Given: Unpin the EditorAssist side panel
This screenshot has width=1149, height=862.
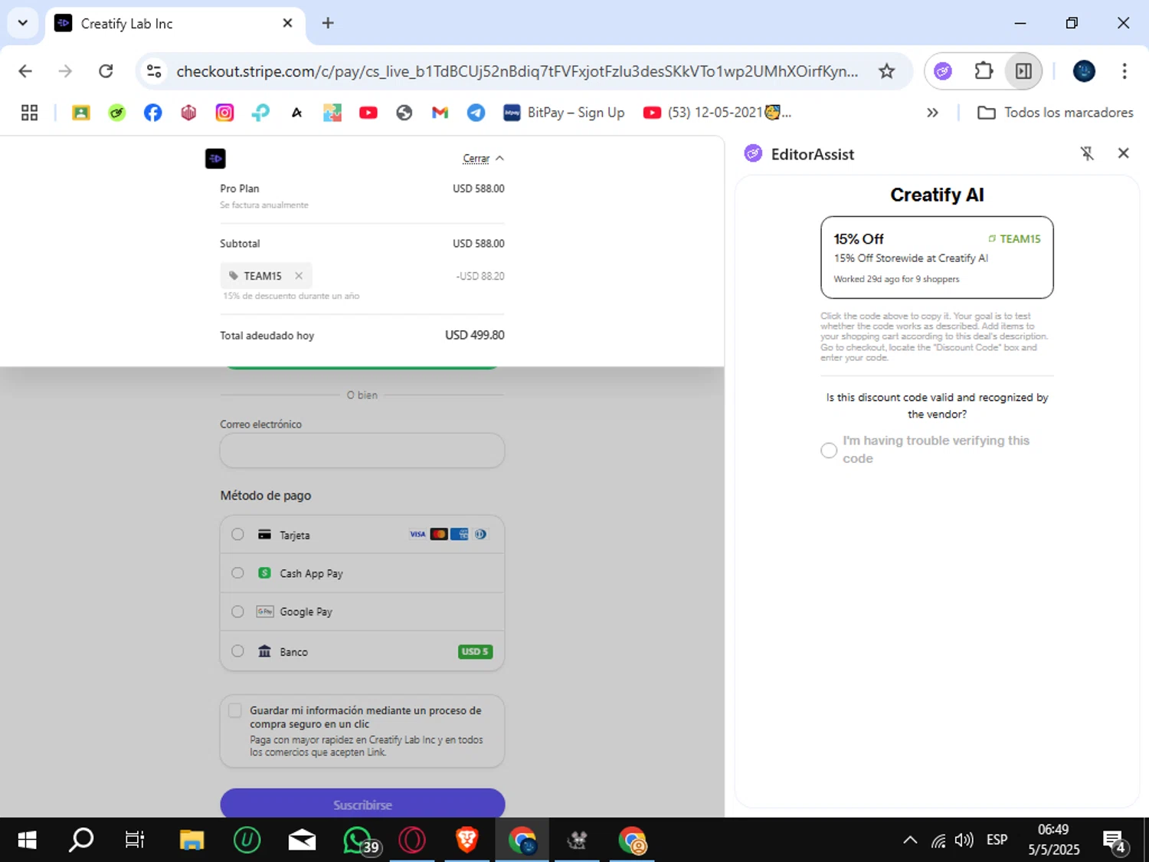Looking at the screenshot, I should (1087, 153).
